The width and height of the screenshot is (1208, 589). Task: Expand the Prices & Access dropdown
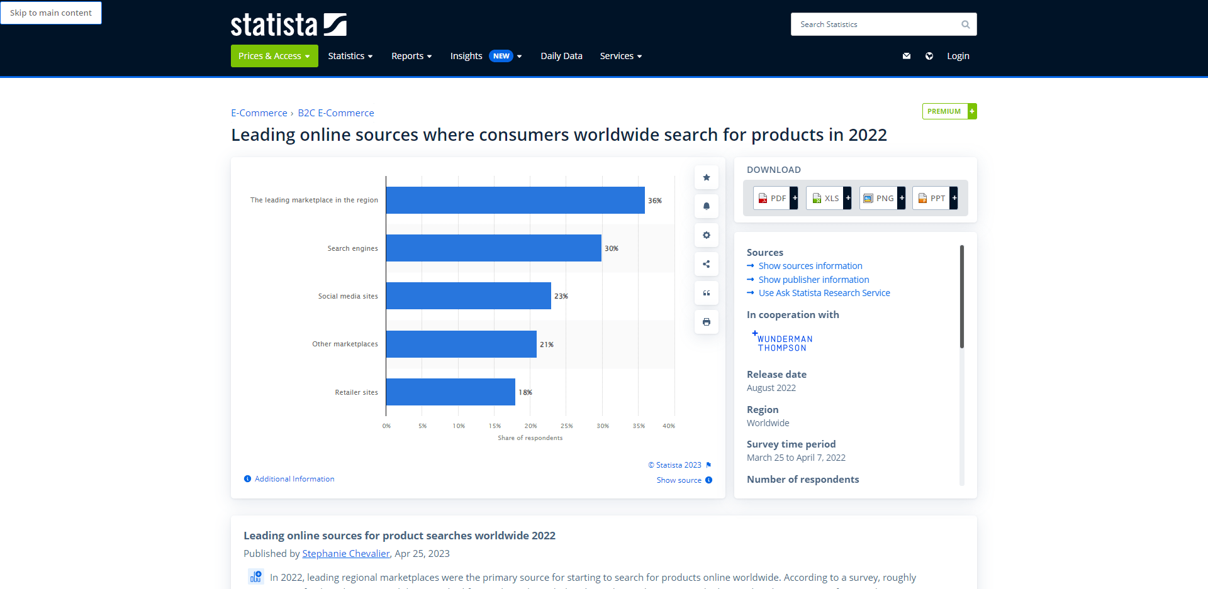click(x=274, y=56)
